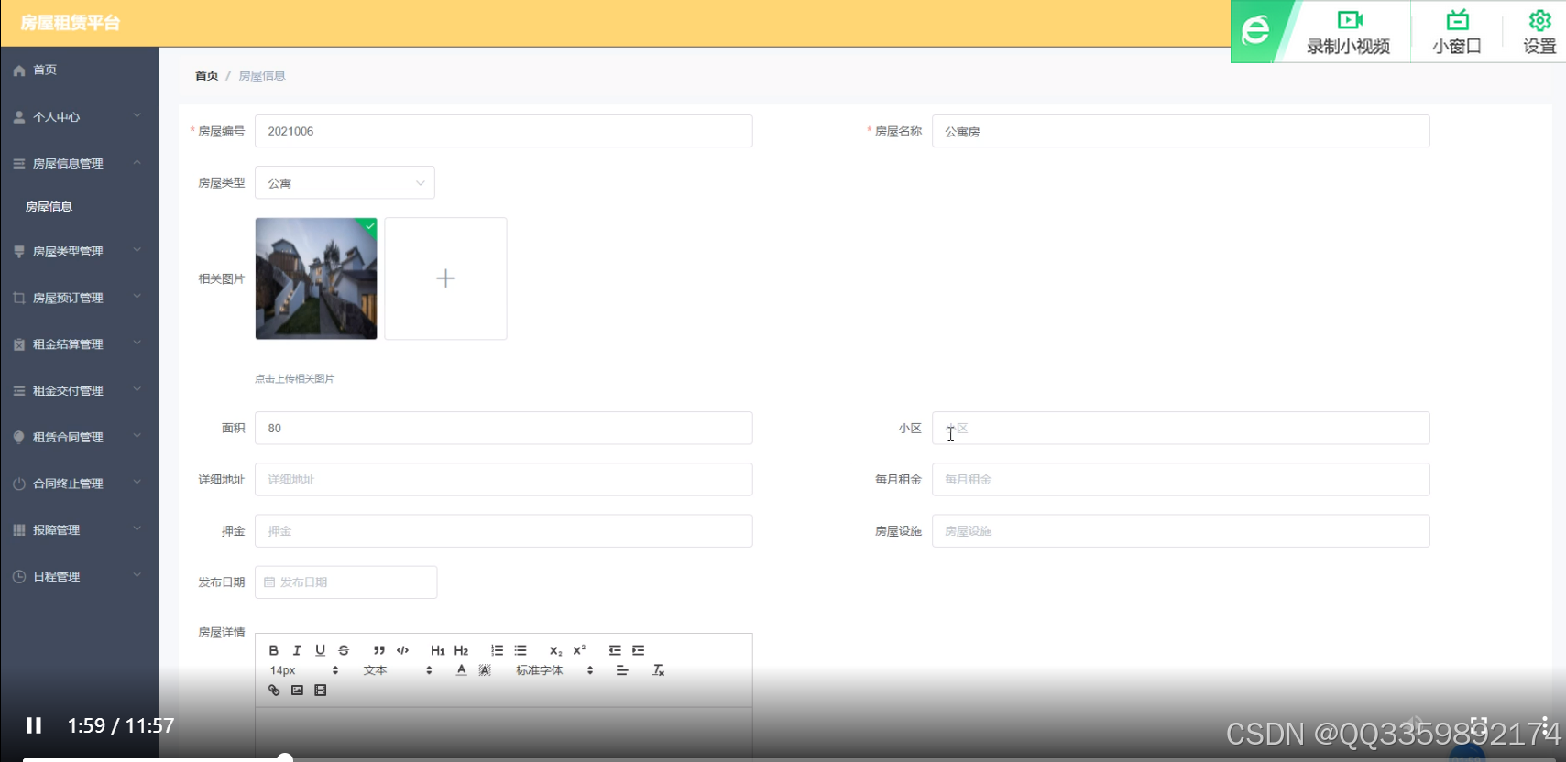This screenshot has width=1566, height=762.
Task: Open 文本 heading style dropdown
Action: click(398, 670)
